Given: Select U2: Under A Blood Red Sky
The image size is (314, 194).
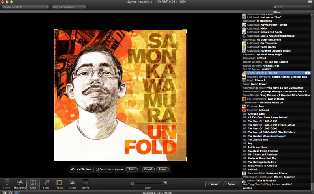Looking at the screenshot, I should tap(277, 158).
